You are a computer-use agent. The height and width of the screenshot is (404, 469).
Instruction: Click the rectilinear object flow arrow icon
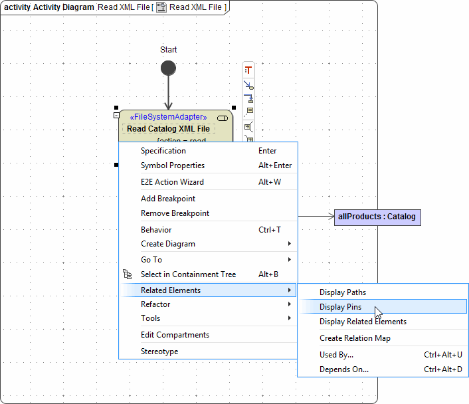248,99
